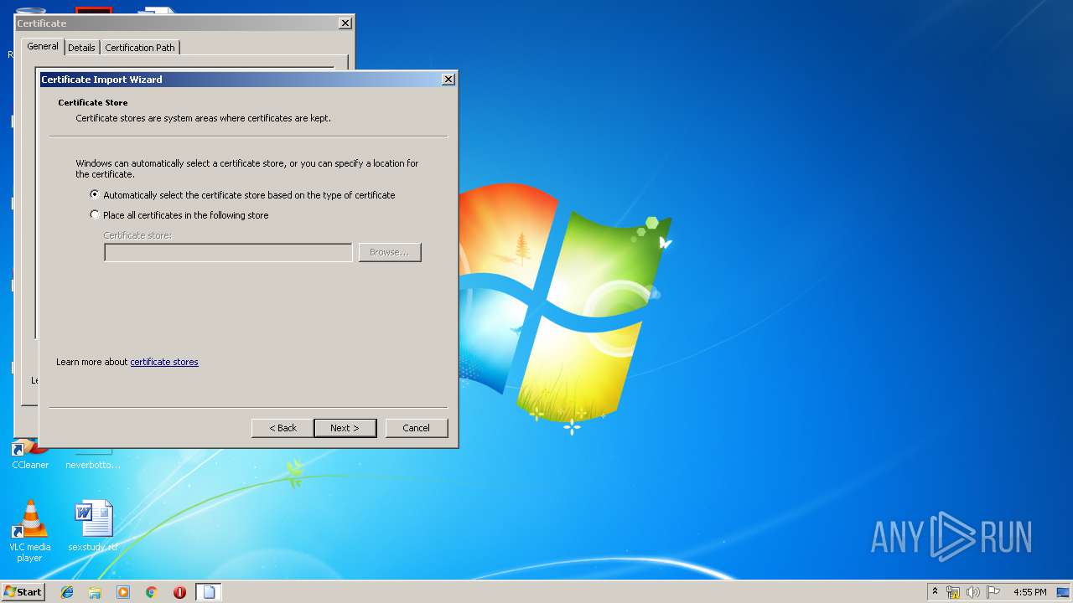1073x603 pixels.
Task: Proceed with the 'Next >' button
Action: point(345,428)
